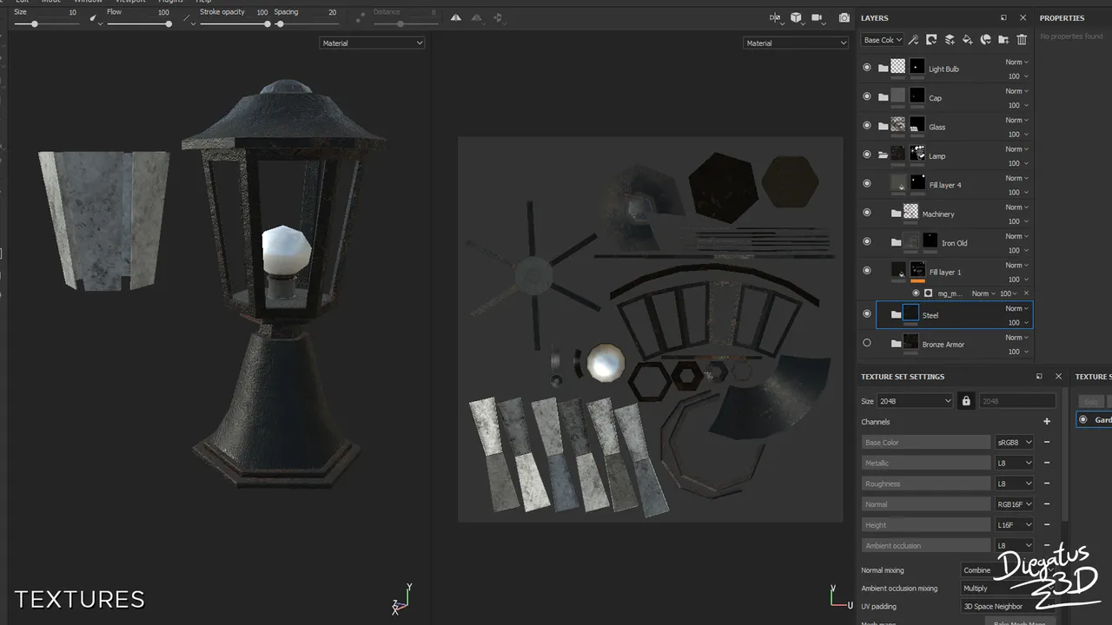This screenshot has width=1112, height=625.
Task: Collapse the open Lamp folder
Action: 883,155
